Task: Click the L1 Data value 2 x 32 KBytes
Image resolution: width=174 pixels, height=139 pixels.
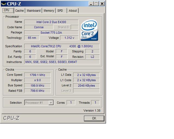Action: tap(86, 75)
